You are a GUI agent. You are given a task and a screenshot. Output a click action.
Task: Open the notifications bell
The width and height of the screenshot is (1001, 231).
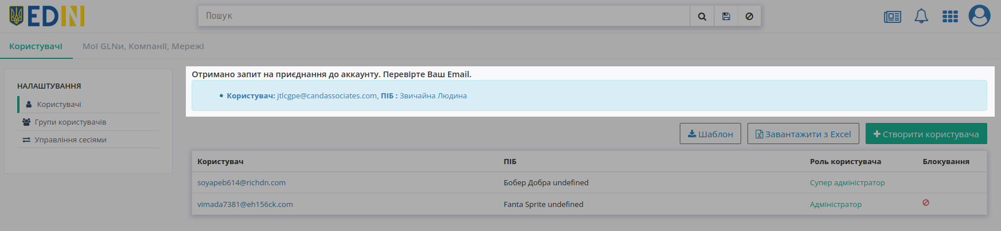(921, 16)
